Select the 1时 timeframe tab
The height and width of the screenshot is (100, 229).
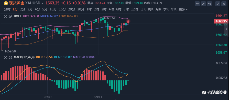coord(89,9)
